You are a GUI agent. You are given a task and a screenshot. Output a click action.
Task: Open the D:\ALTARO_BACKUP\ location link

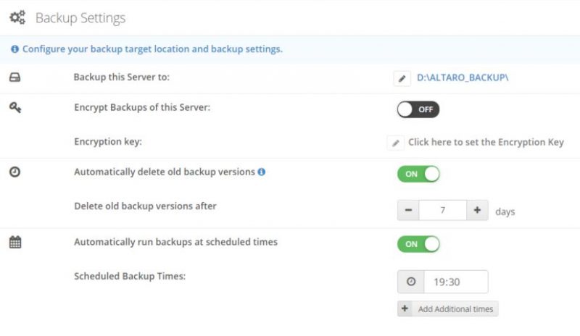(x=463, y=77)
